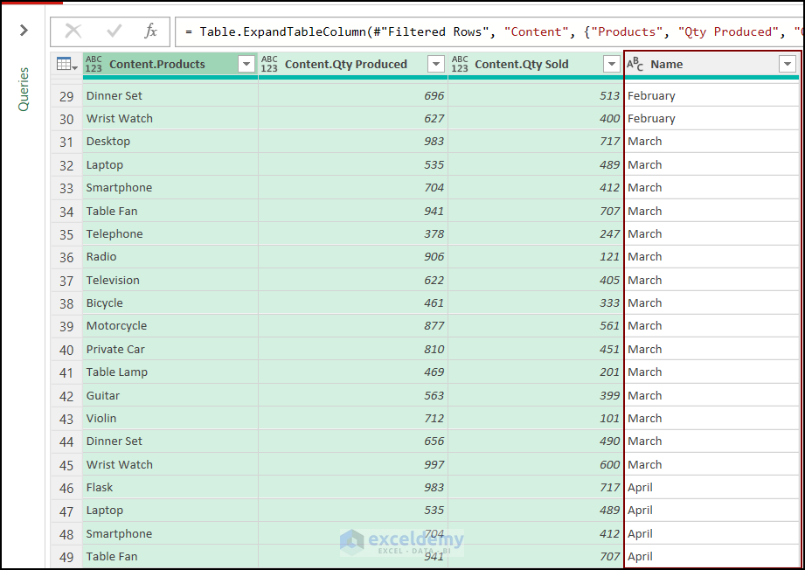Click the cancel (X) formula button
This screenshot has height=570, width=805.
pyautogui.click(x=73, y=31)
